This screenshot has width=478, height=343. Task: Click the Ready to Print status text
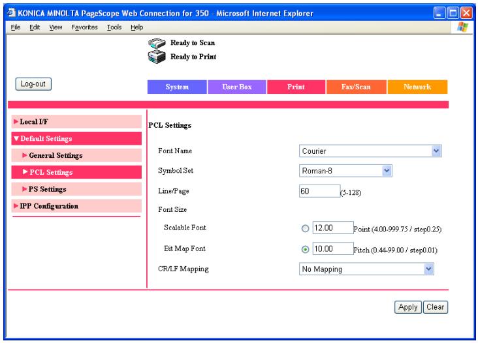[x=193, y=57]
